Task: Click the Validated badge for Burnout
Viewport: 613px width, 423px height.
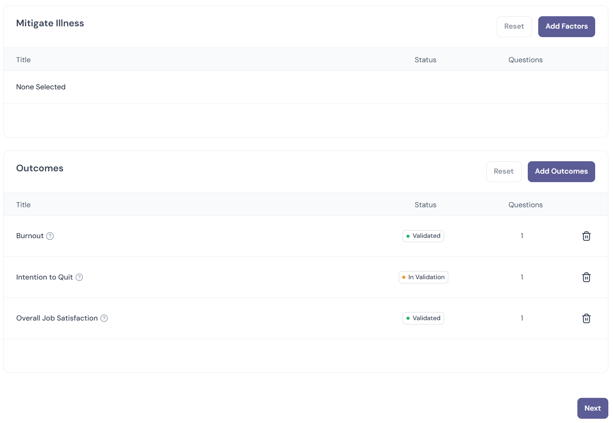Action: [423, 236]
